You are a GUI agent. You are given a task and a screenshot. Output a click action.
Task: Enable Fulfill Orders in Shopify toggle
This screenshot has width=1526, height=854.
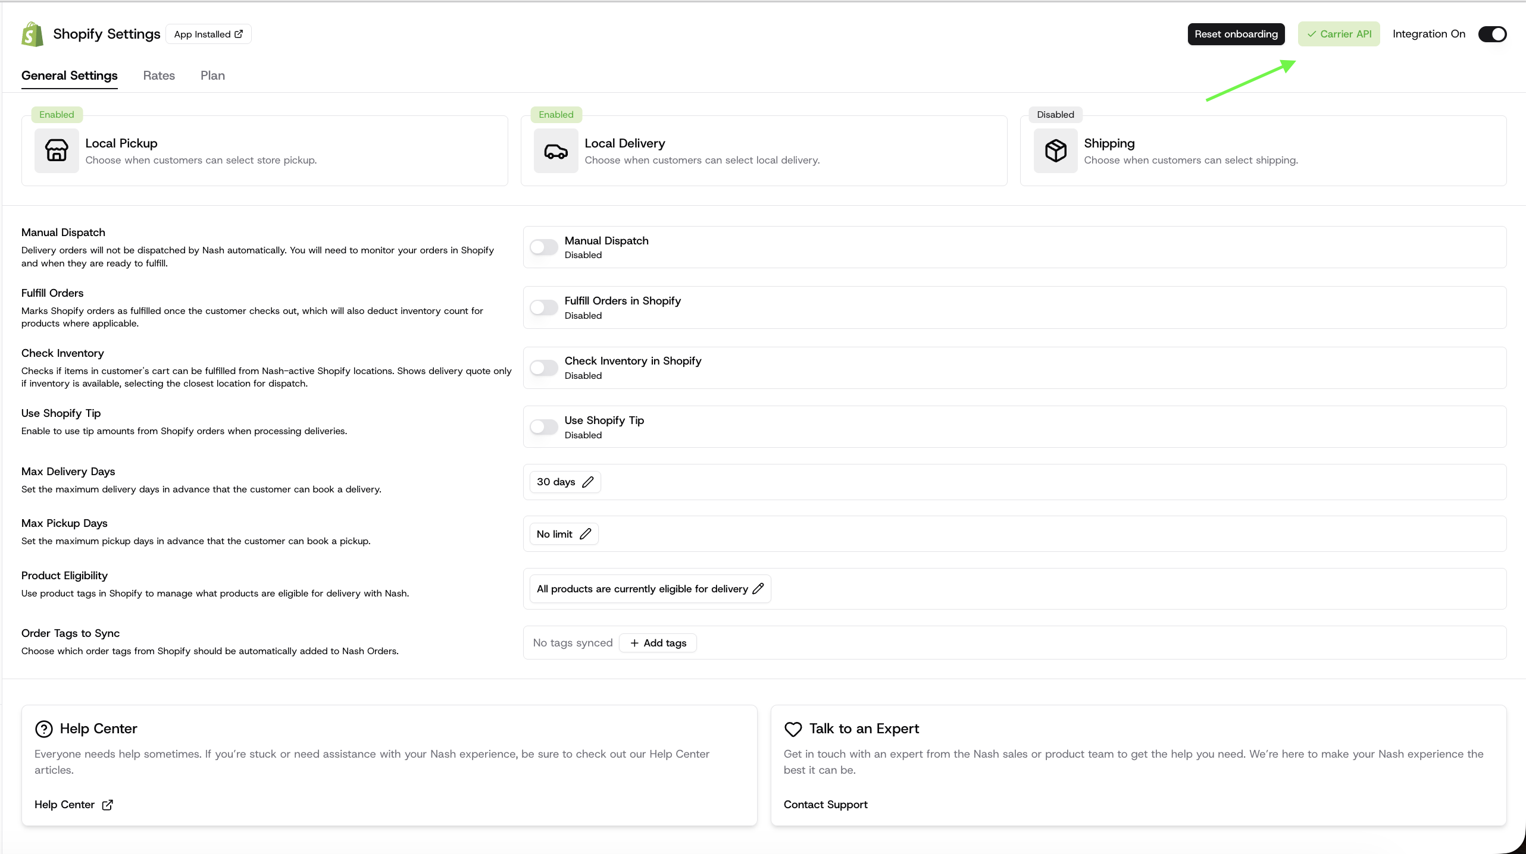[544, 307]
